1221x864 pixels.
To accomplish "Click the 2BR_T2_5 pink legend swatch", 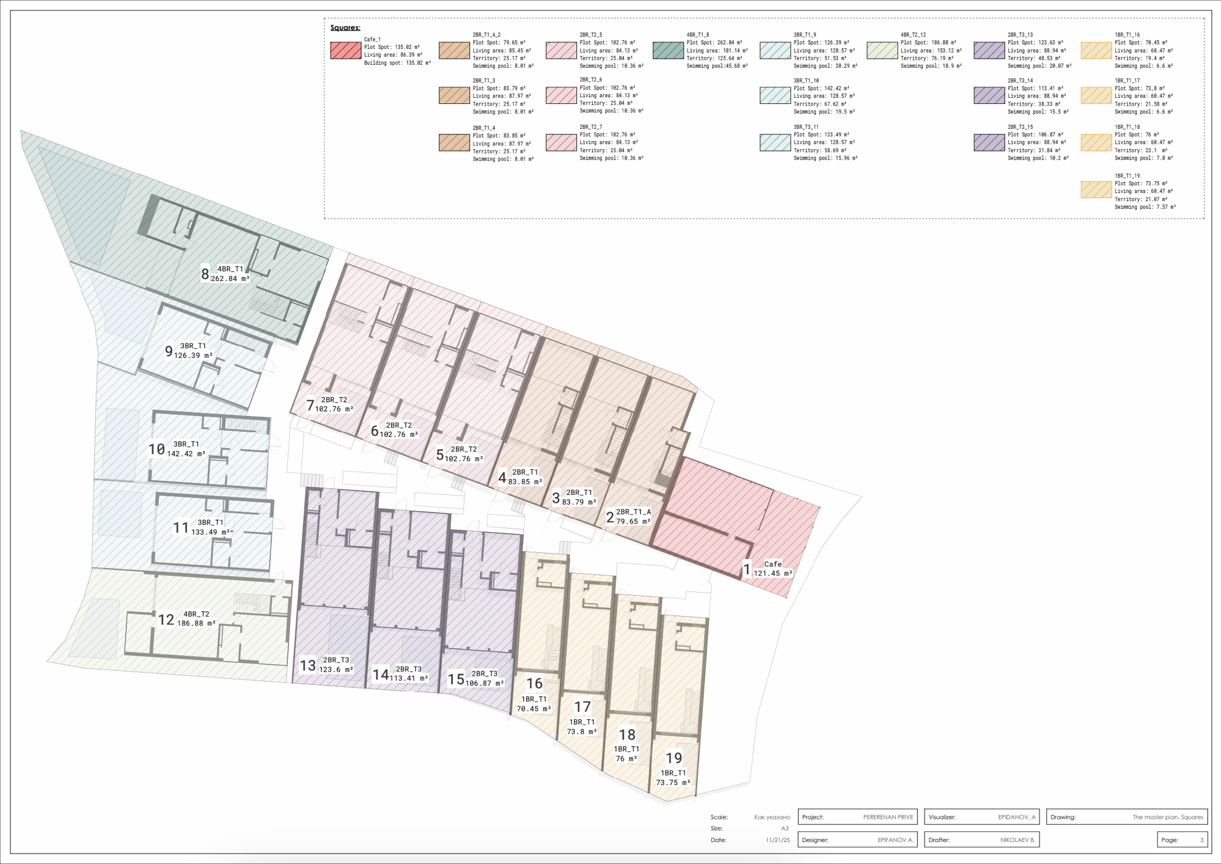I will (561, 51).
